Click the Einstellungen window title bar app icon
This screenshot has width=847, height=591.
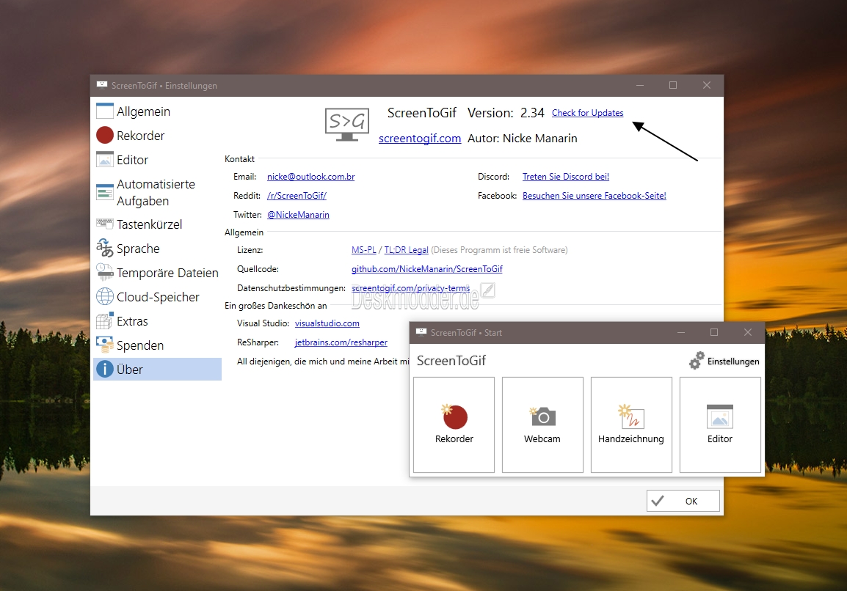101,85
